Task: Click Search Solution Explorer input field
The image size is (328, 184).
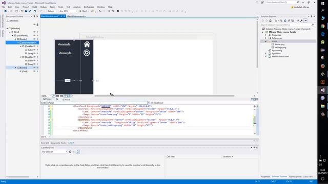Action: (286, 25)
